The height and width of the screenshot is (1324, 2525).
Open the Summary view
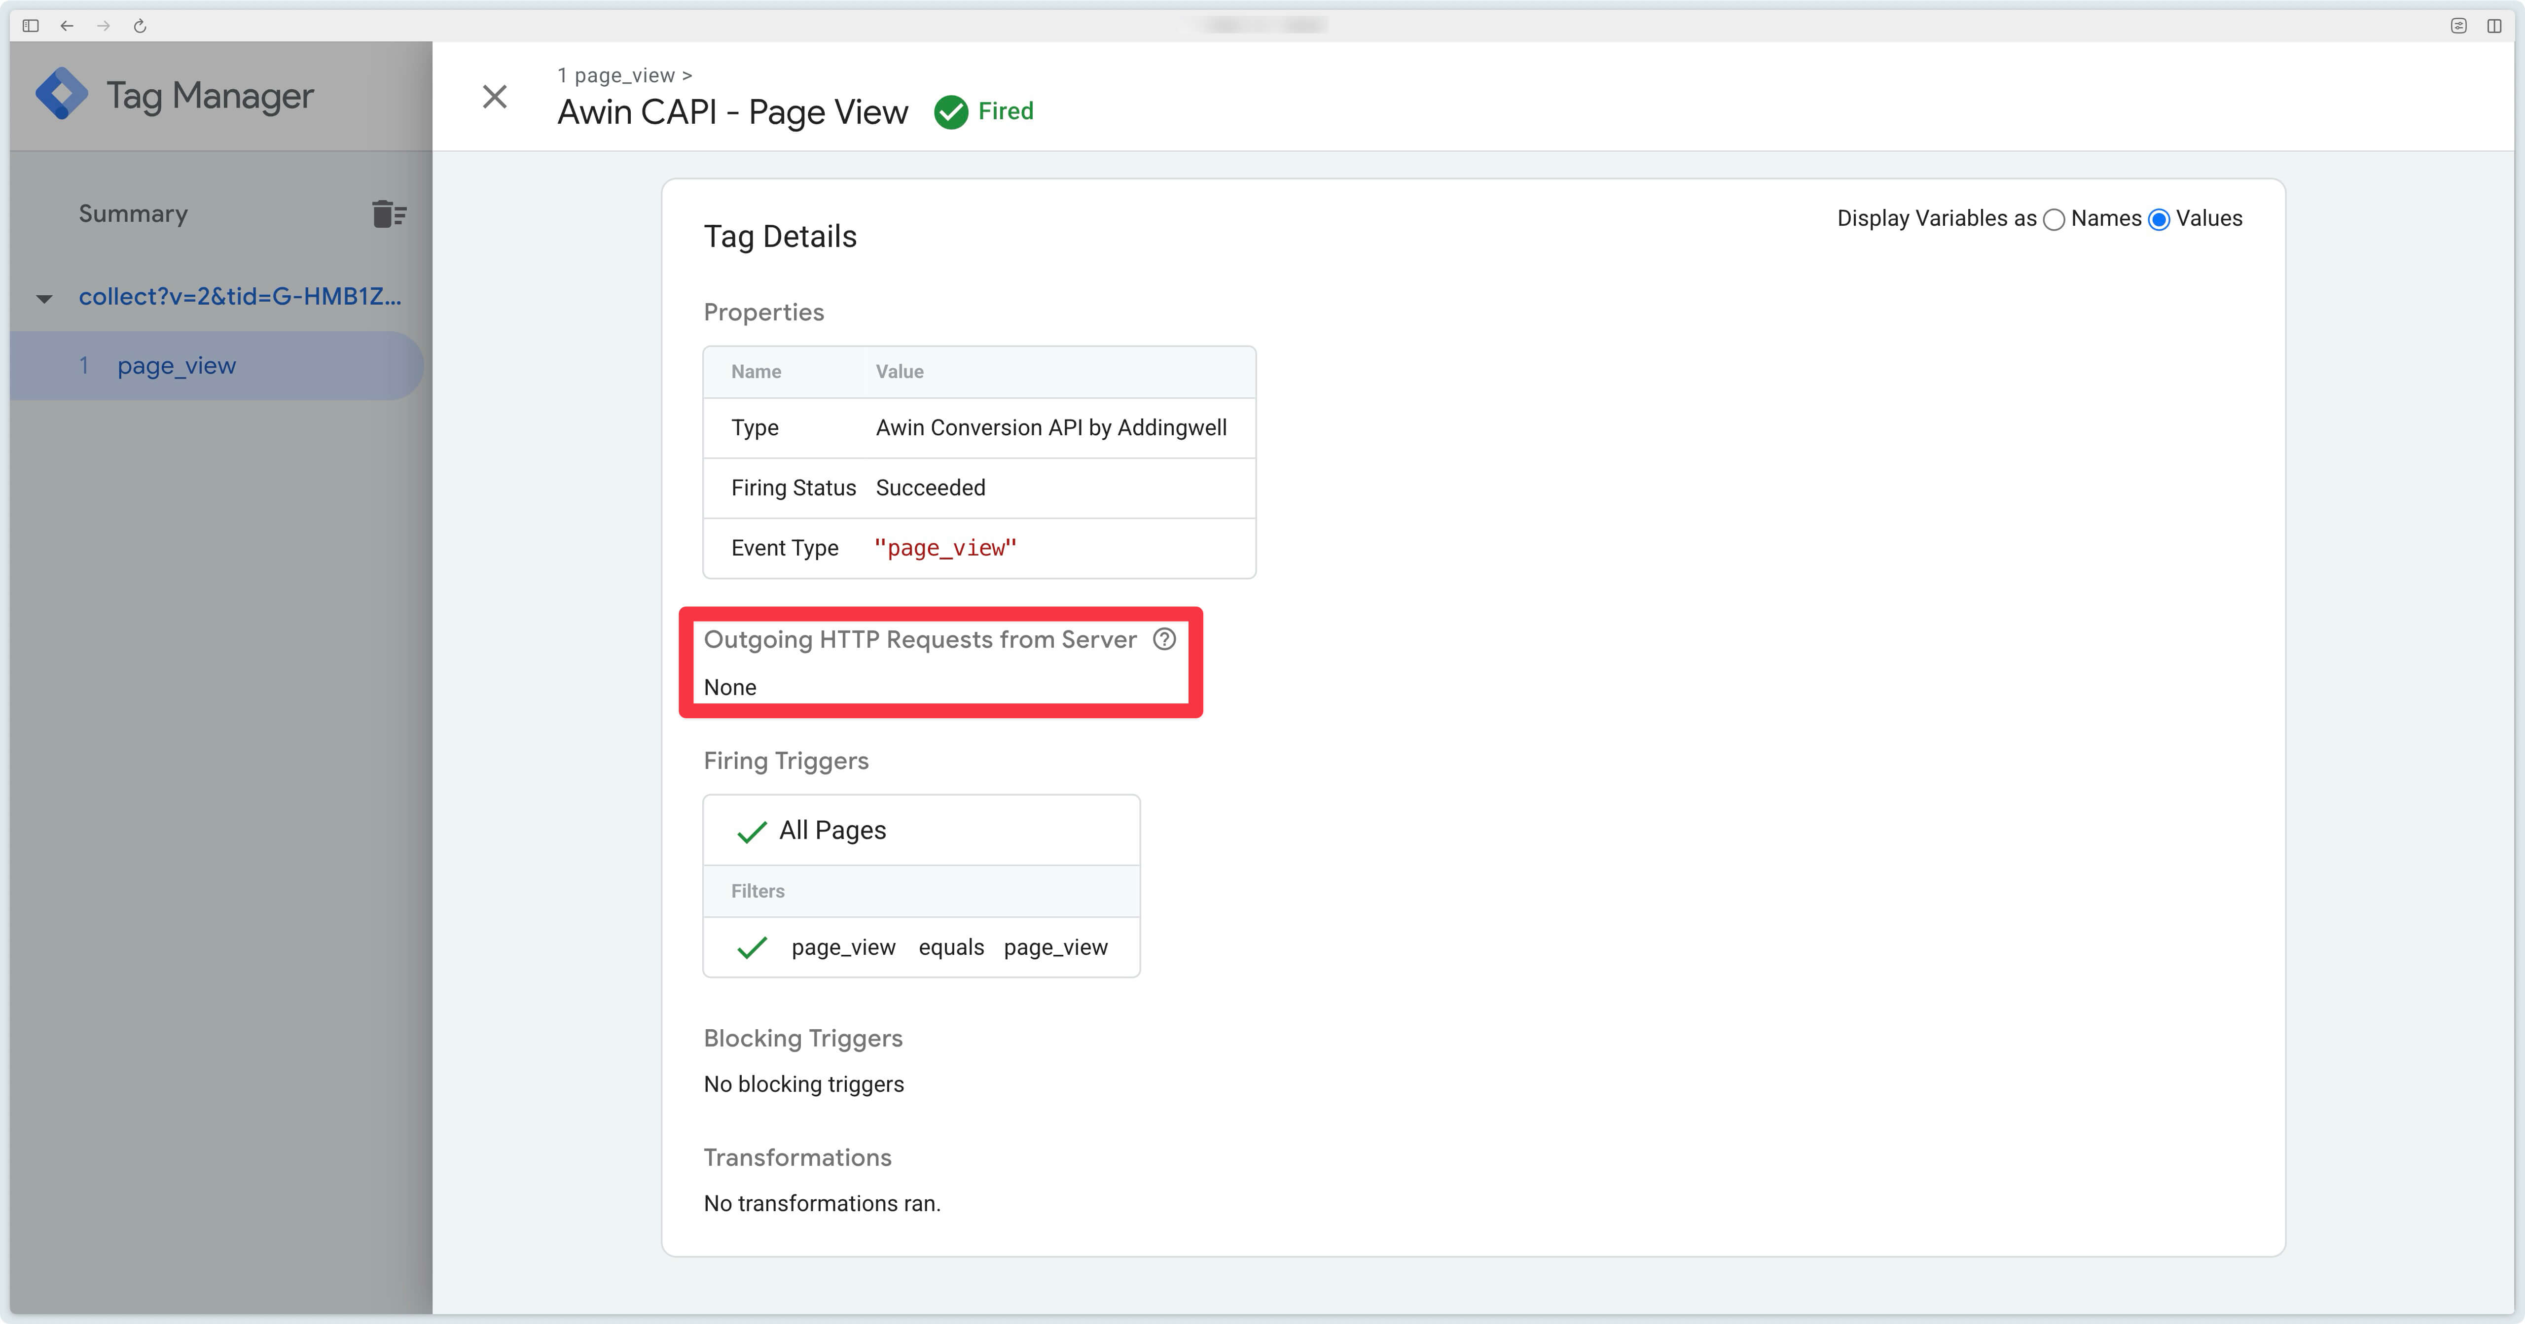[133, 213]
